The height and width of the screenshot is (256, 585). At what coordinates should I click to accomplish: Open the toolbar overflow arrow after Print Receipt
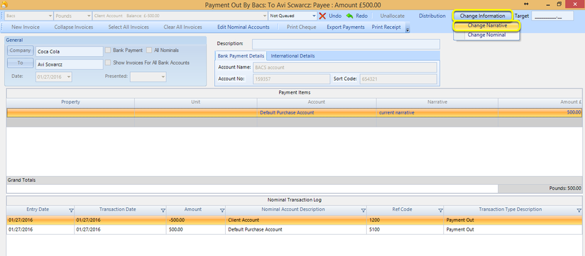point(407,29)
